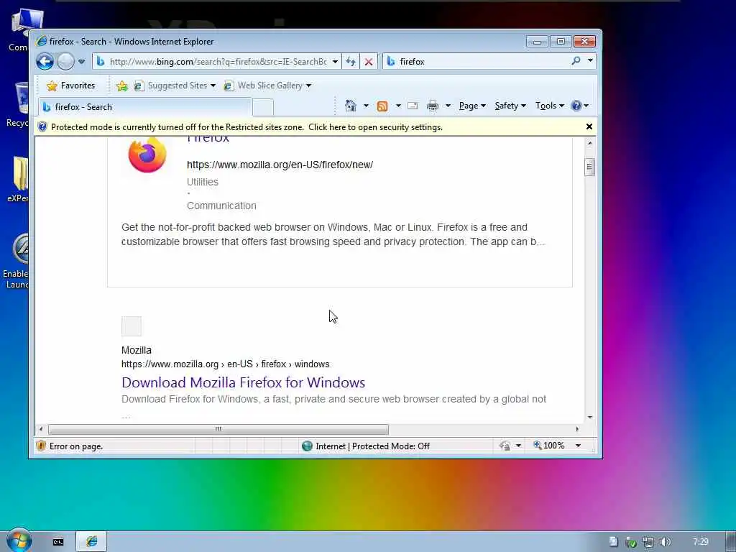Click the status bar privacy report icon
The image size is (736, 552).
point(505,446)
